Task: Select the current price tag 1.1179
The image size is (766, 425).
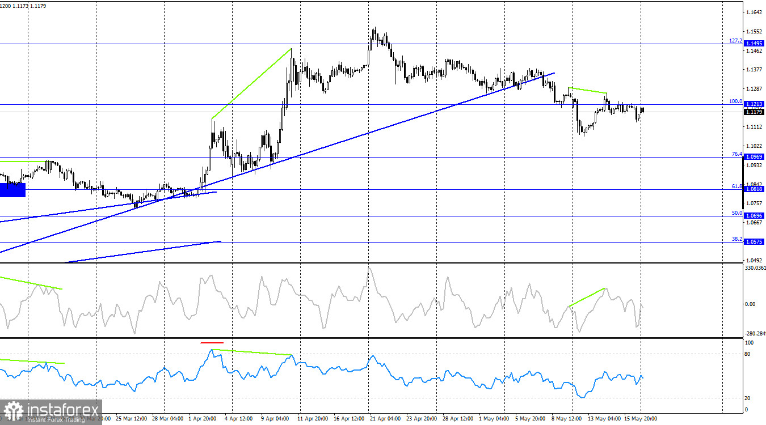Action: tap(755, 112)
